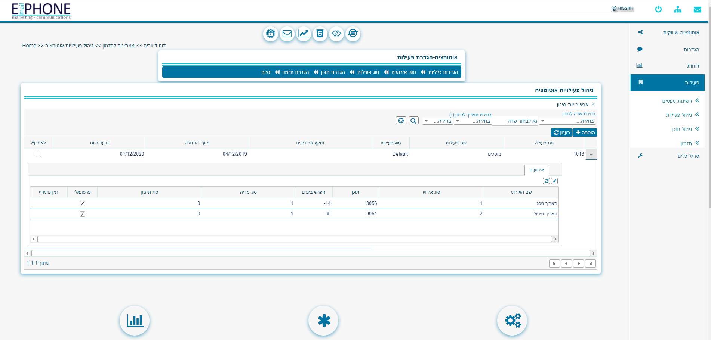Go to הגדרת תזמון wizard step

click(x=295, y=72)
